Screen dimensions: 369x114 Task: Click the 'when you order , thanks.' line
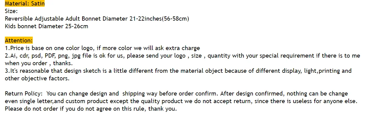pos(39,63)
